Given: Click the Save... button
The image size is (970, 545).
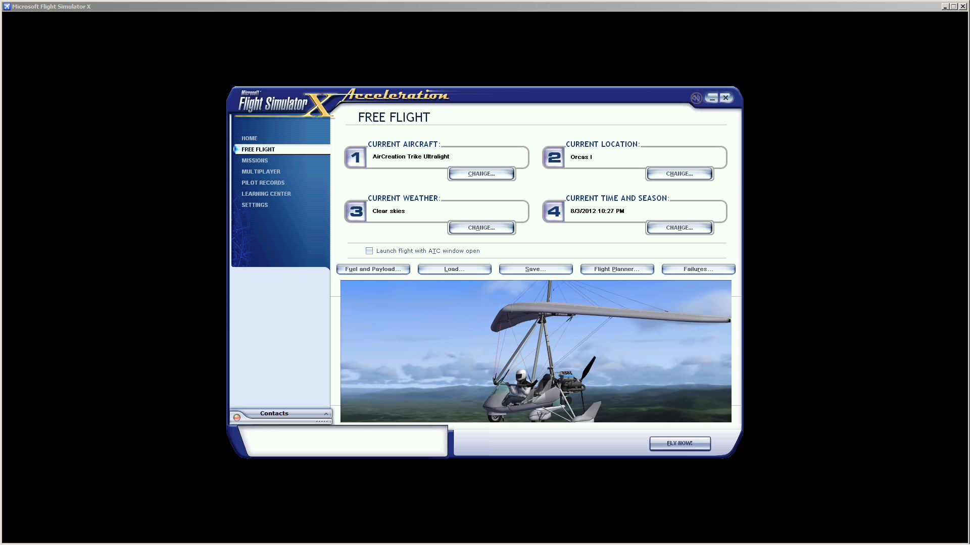Looking at the screenshot, I should click(x=536, y=269).
